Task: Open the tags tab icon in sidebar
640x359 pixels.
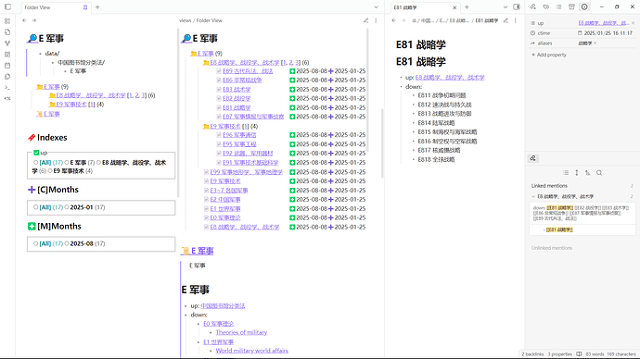Action: click(546, 6)
